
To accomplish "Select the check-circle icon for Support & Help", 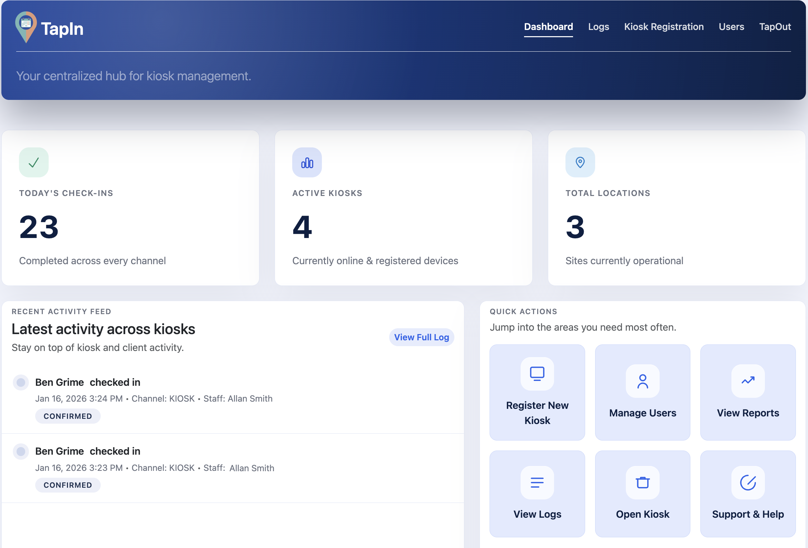I will coord(748,483).
